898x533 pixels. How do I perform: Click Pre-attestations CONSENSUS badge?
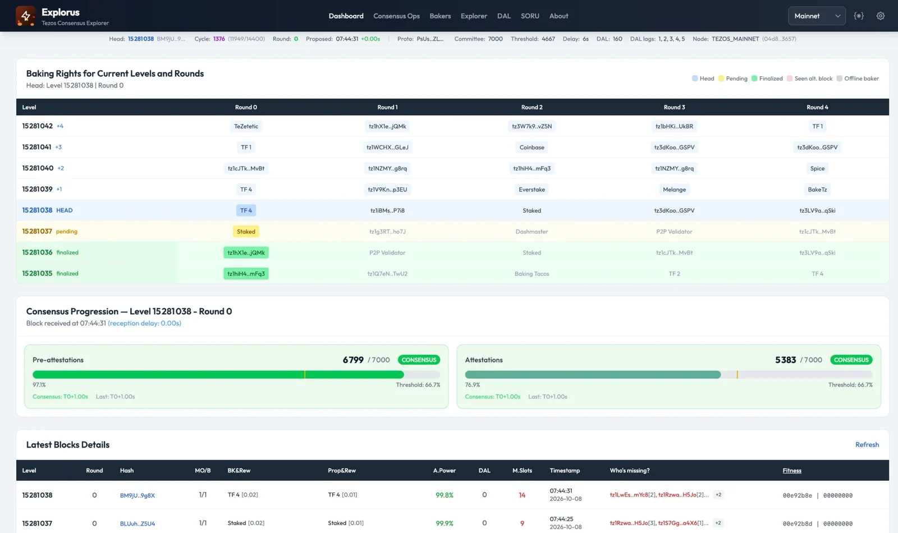[419, 360]
